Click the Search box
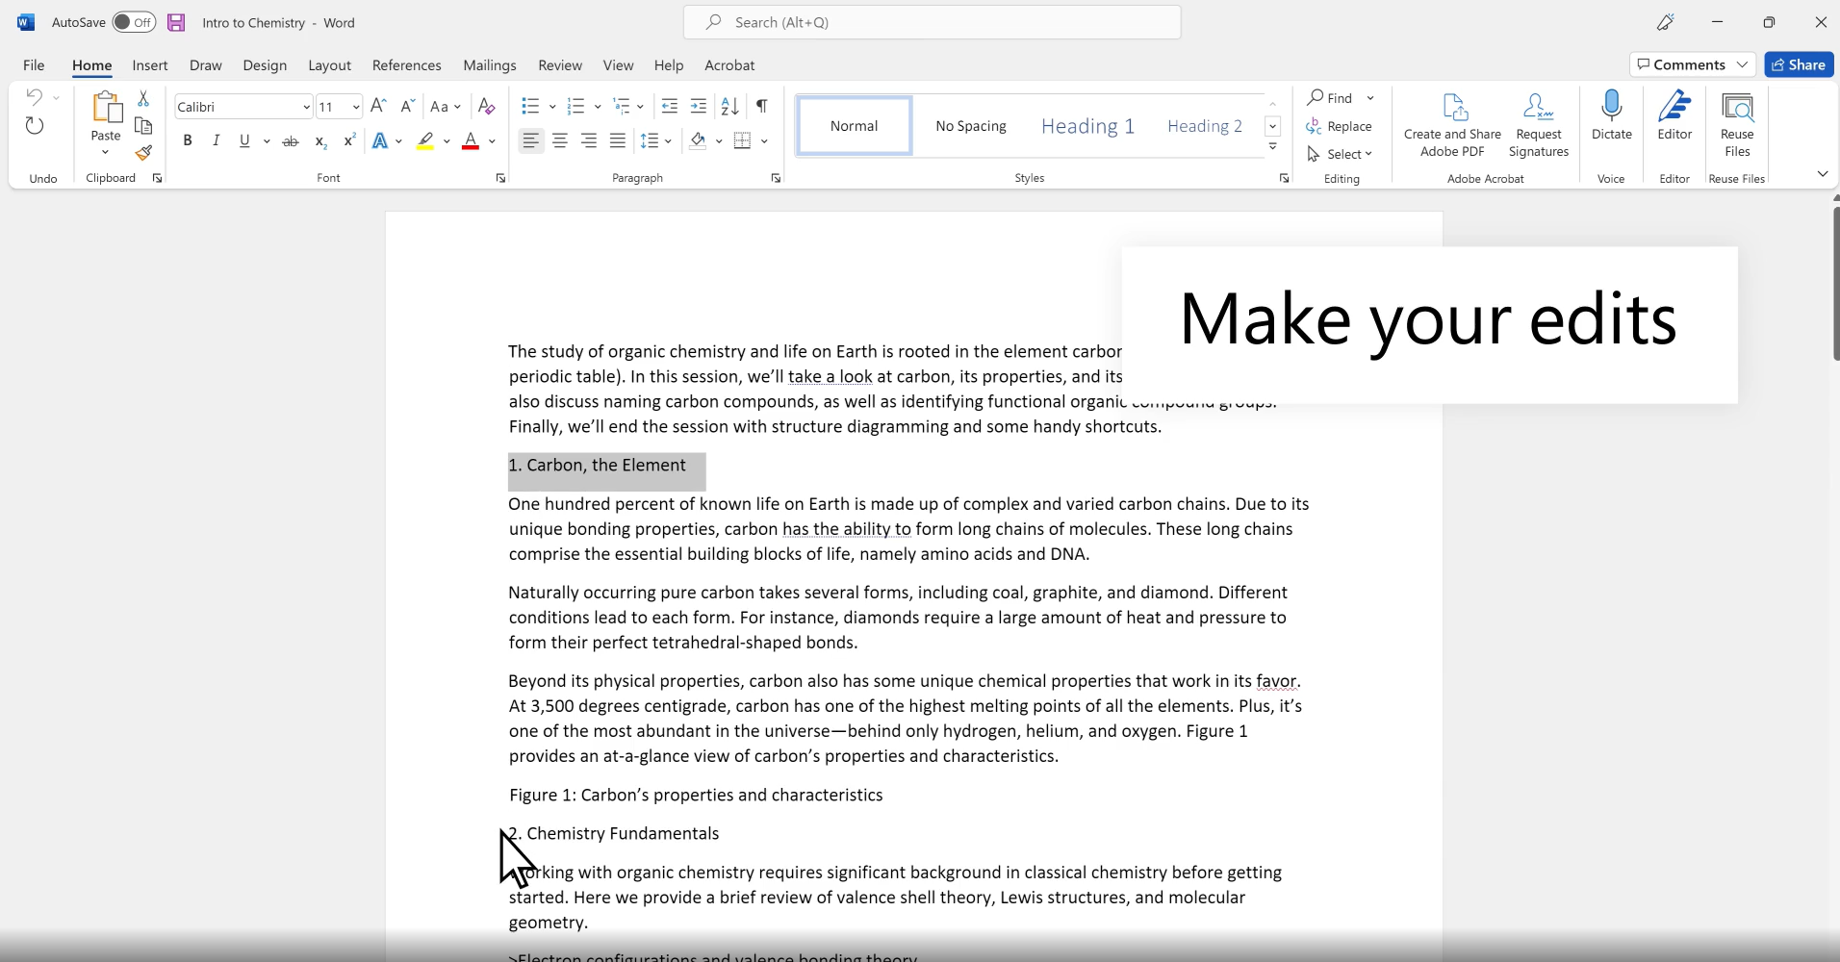The image size is (1840, 962). click(933, 22)
